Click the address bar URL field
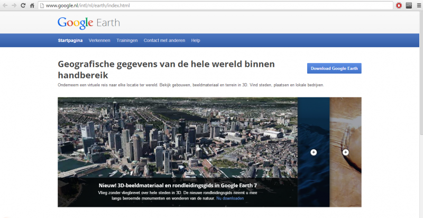423x218 pixels. [x=212, y=5]
